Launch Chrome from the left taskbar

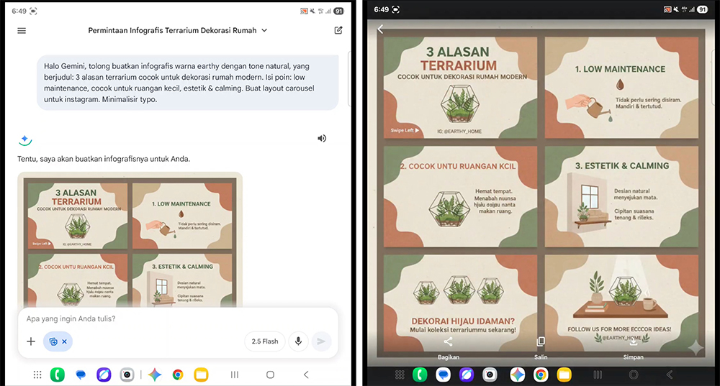pos(178,374)
